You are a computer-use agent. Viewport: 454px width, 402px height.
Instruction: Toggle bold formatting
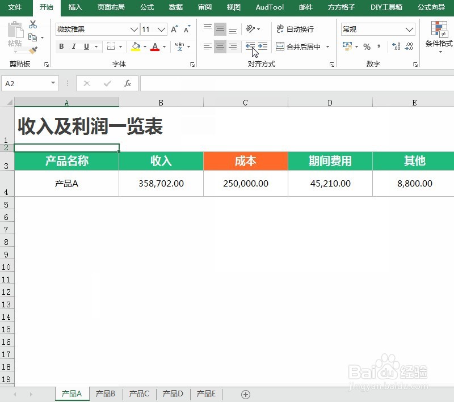point(61,46)
